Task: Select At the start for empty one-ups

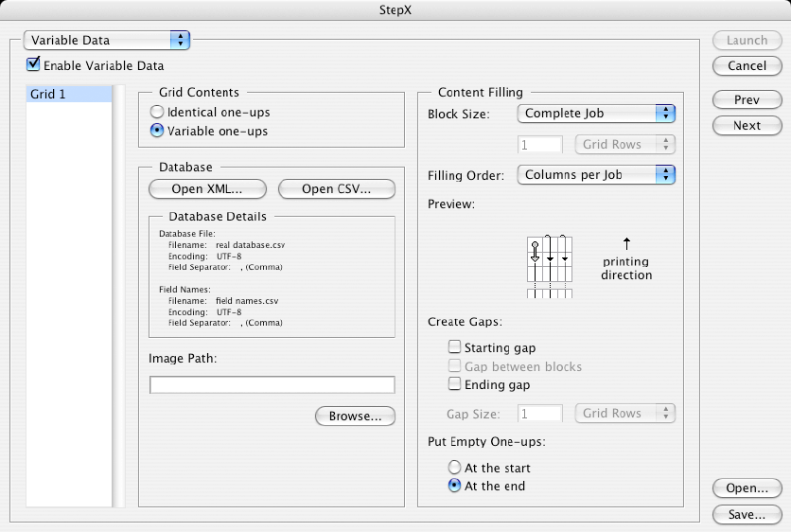Action: [455, 468]
